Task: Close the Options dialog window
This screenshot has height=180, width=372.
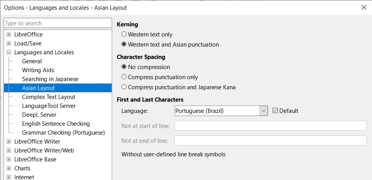Action: pyautogui.click(x=363, y=8)
